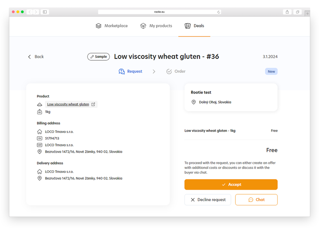
Task: Open Chat with the buyer
Action: coord(256,200)
